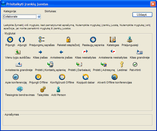Select the Pridėti į Adresyną icon
157x131 pixels.
(x=104, y=64)
